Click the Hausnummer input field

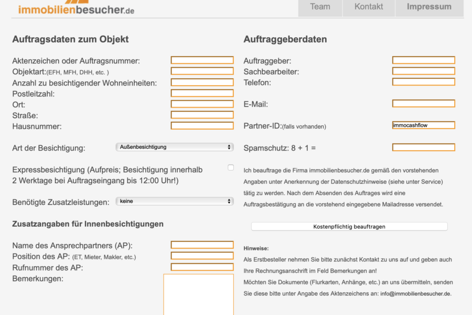pos(202,125)
